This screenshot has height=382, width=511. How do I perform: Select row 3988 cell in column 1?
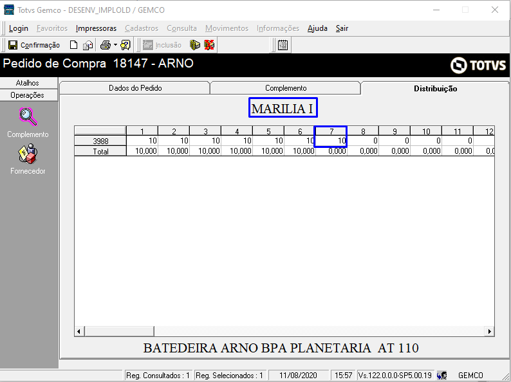coord(142,141)
